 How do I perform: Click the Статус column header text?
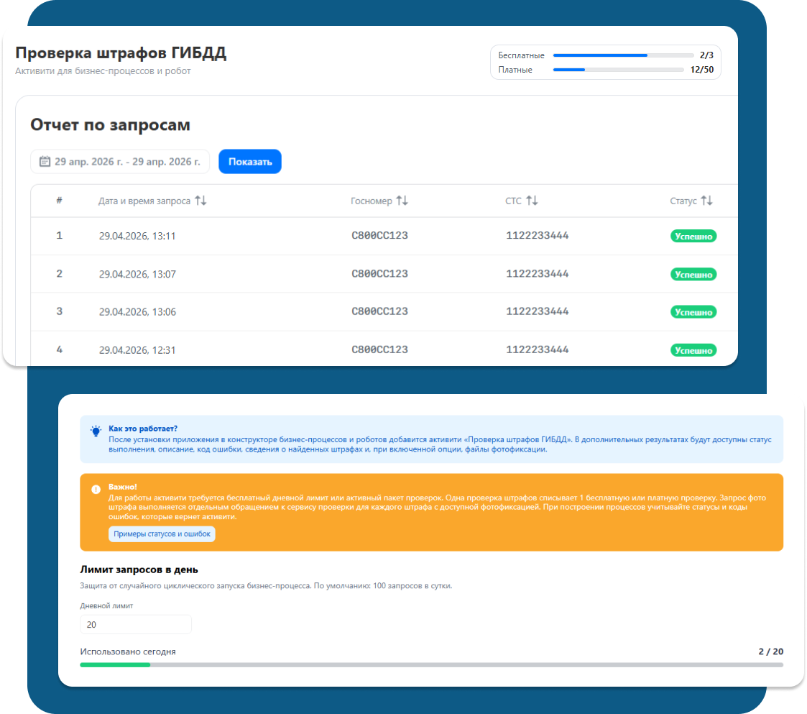click(683, 201)
